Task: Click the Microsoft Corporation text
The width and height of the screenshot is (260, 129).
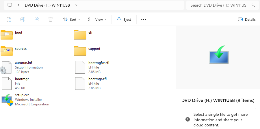Action: click(32, 104)
